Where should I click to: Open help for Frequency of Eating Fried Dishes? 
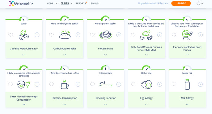click(x=200, y=35)
